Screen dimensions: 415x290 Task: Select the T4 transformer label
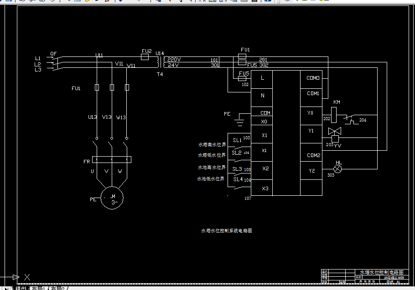[x=160, y=74]
